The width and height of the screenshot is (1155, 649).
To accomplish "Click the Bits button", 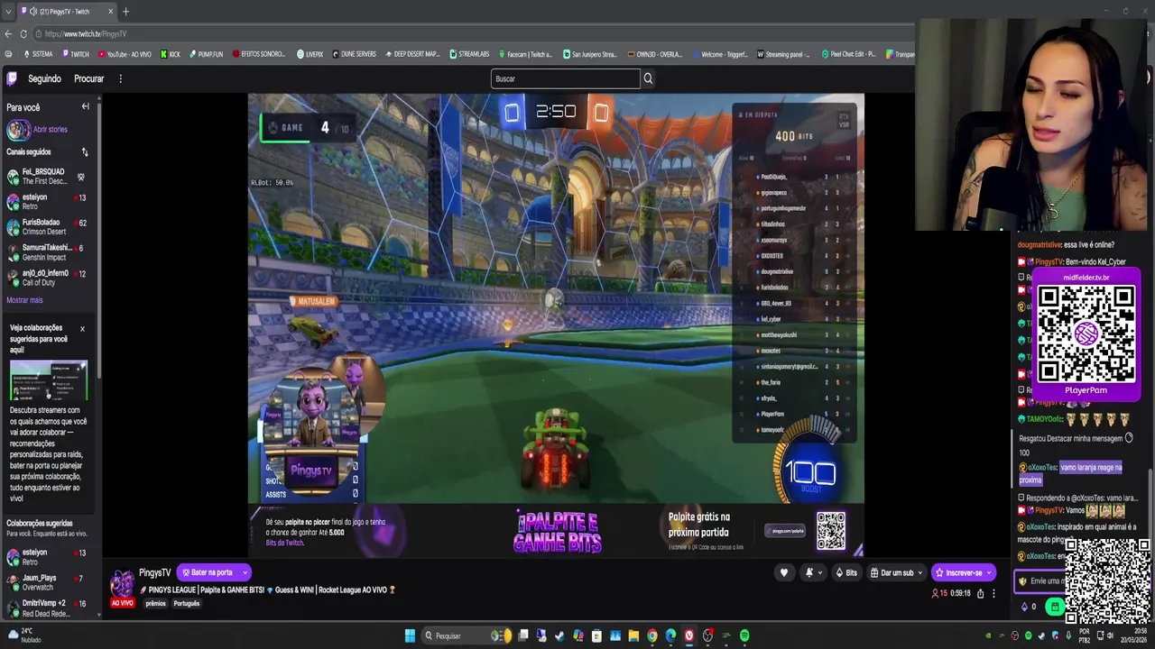I will point(845,572).
